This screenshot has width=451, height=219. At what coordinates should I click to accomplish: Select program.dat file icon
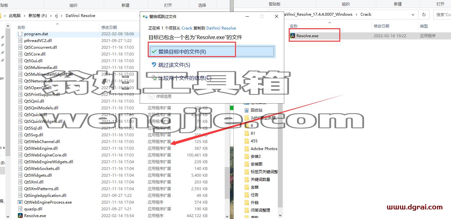(20, 34)
